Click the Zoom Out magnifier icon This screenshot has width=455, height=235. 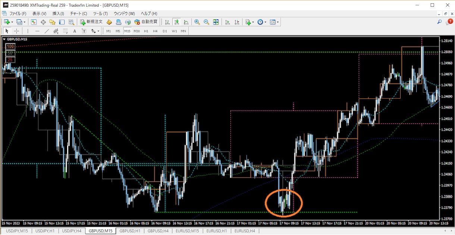(206, 22)
